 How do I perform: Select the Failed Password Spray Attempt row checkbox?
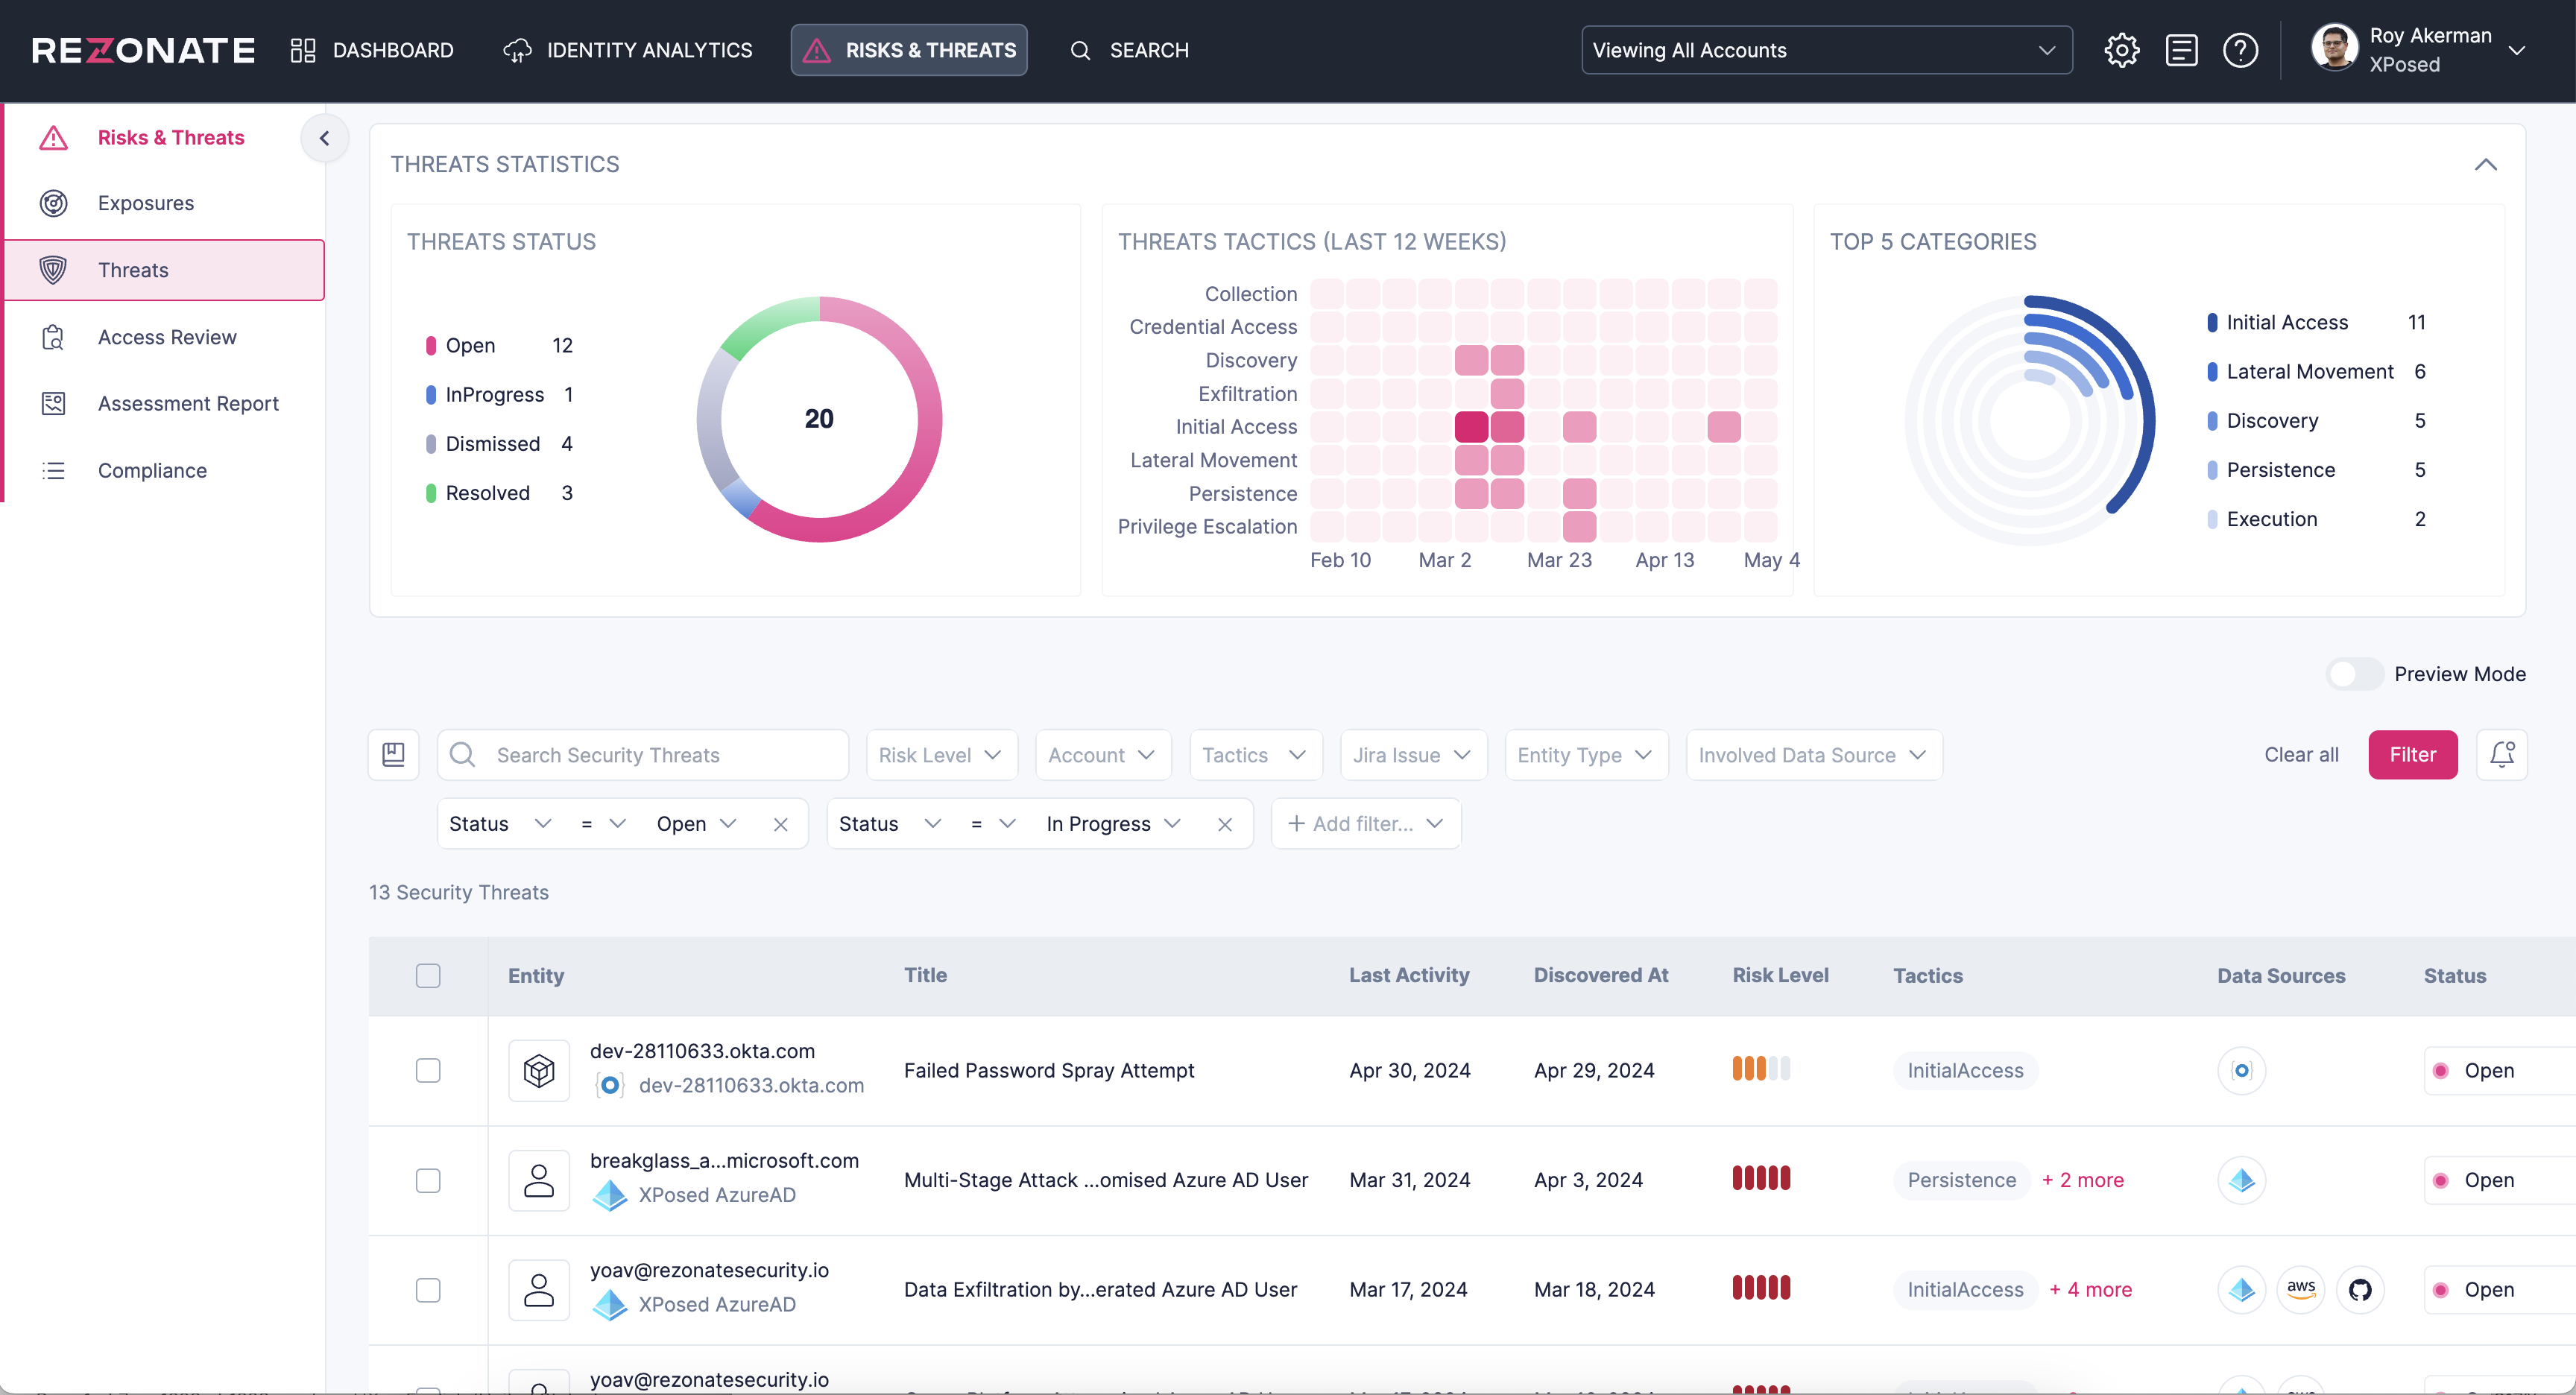[x=428, y=1071]
